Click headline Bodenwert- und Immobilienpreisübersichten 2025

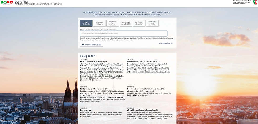click(x=146, y=89)
